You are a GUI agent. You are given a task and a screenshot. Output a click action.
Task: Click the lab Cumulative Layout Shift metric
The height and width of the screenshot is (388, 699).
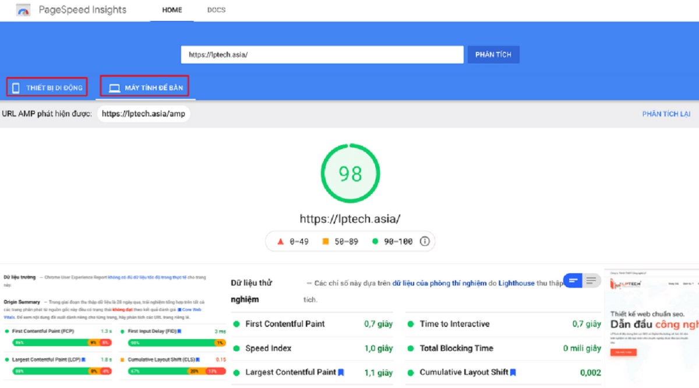coord(504,372)
